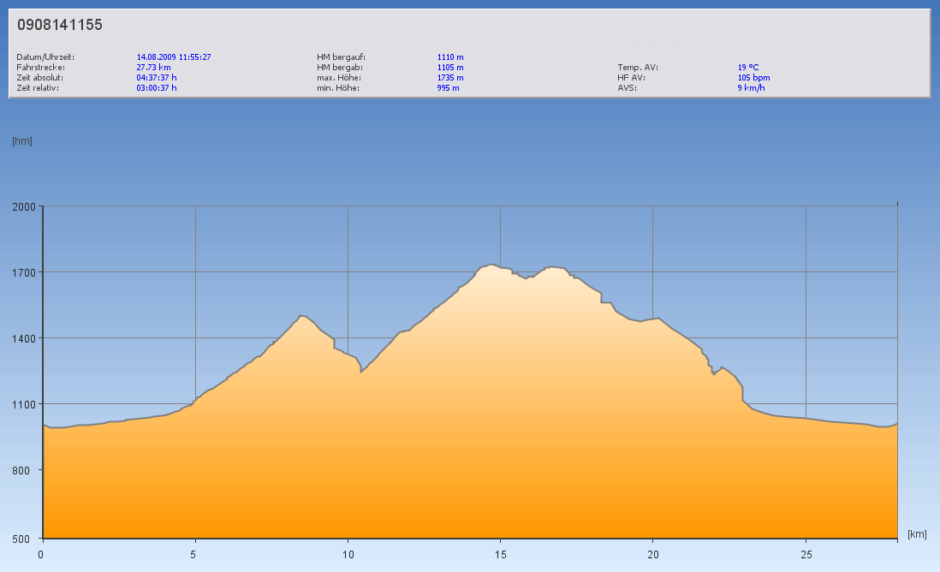Click the HF AV value 105 bpm
Screen dimensions: 940x572
point(753,78)
